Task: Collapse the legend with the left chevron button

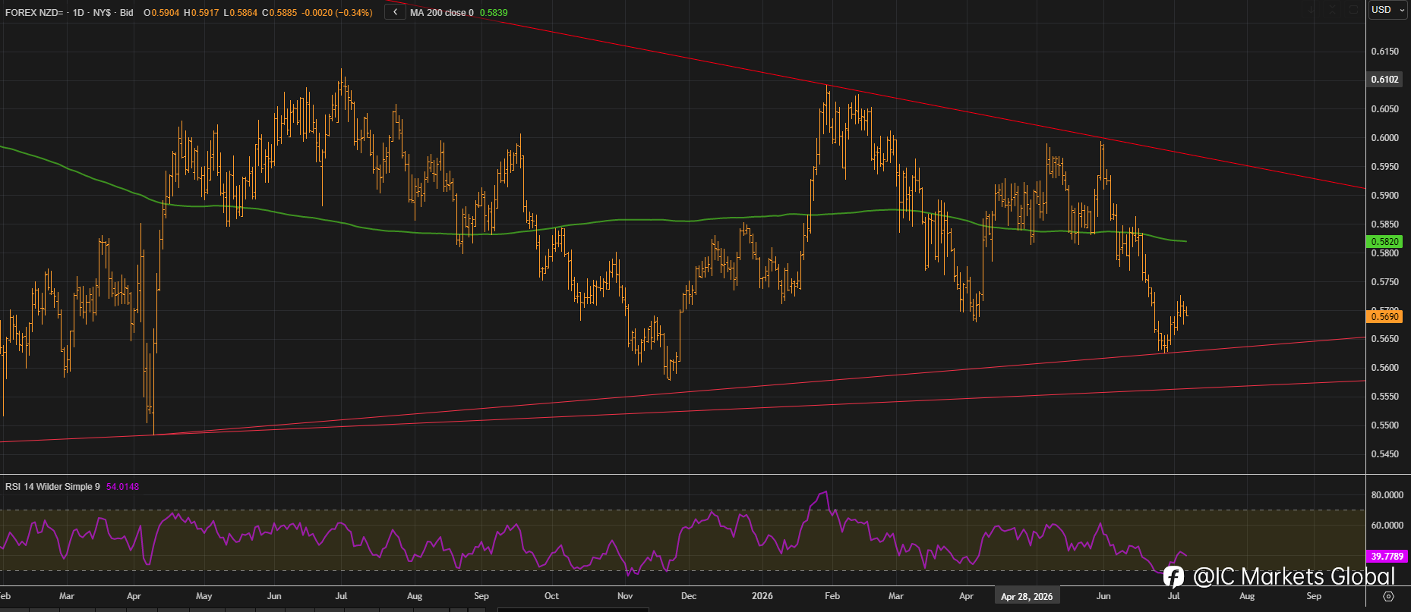Action: point(395,12)
